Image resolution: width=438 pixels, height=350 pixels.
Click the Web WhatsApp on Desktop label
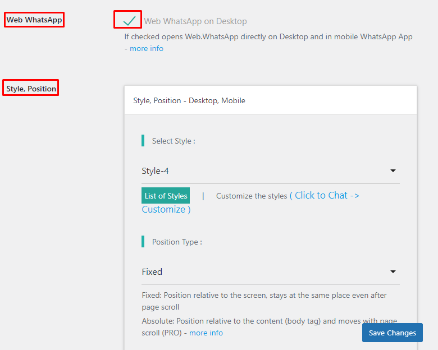(x=195, y=21)
